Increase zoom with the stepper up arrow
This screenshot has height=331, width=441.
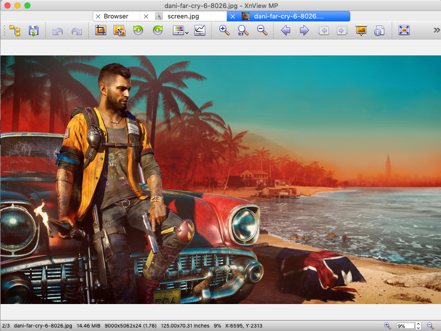[x=418, y=324]
